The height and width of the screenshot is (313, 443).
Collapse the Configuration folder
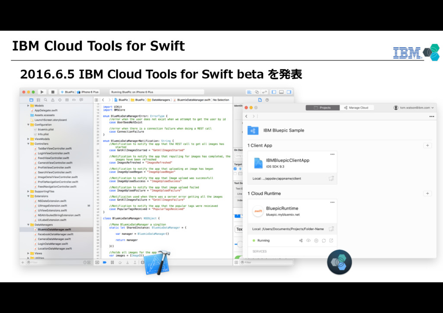[x=28, y=125]
